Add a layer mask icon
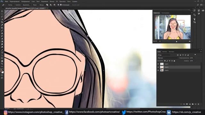Image resolution: width=205 pixels, height=115 pixels. click(x=187, y=104)
